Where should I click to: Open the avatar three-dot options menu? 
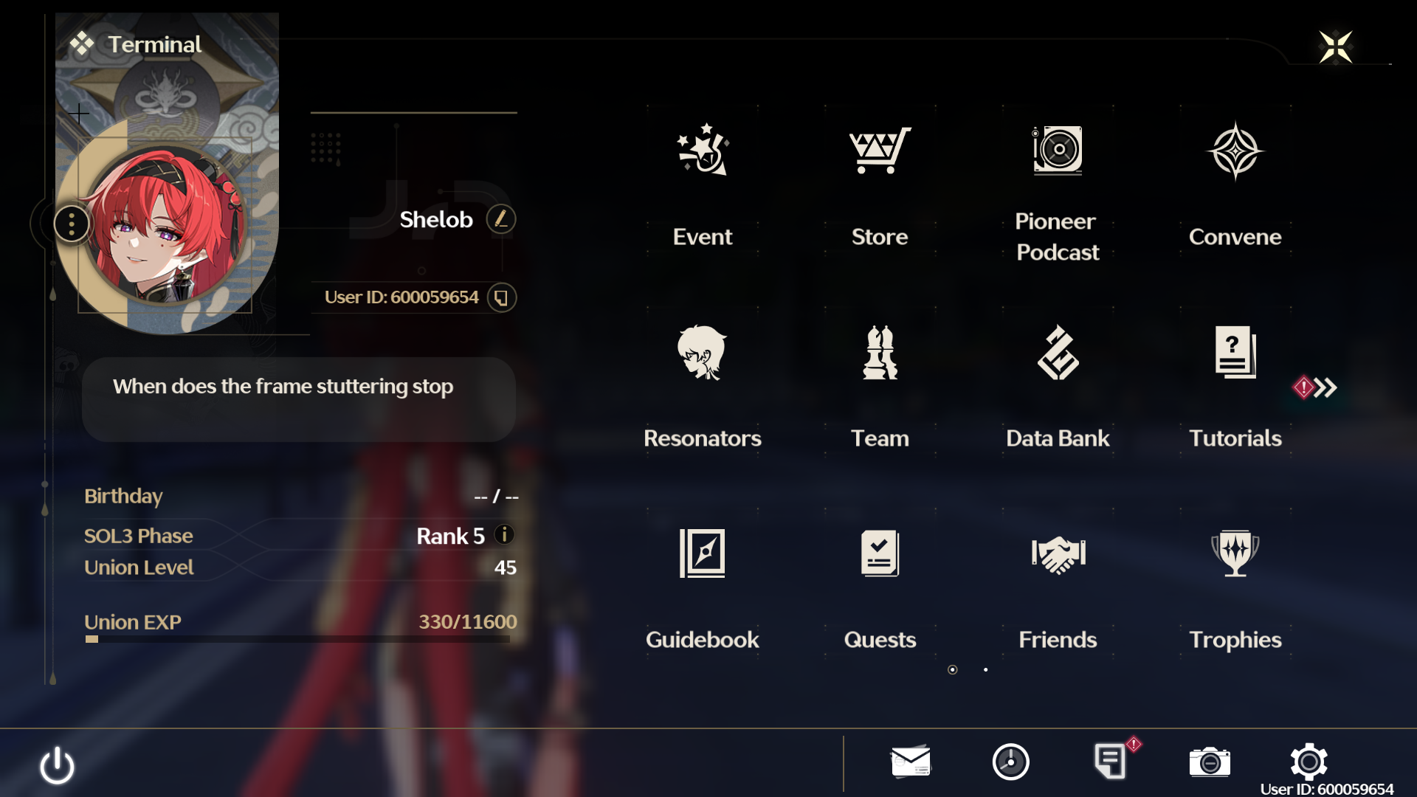click(x=72, y=224)
